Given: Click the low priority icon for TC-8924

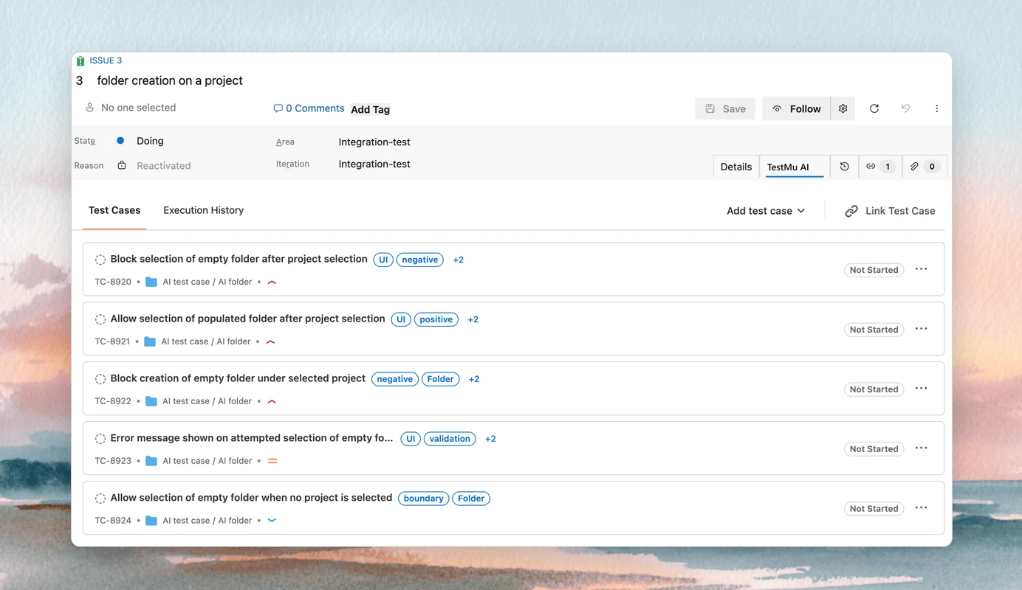Looking at the screenshot, I should point(272,521).
